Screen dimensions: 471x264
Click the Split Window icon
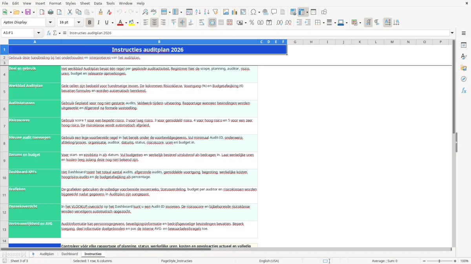(x=313, y=12)
